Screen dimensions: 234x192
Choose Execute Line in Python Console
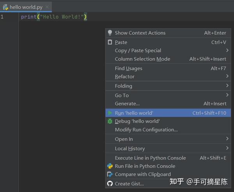point(150,158)
